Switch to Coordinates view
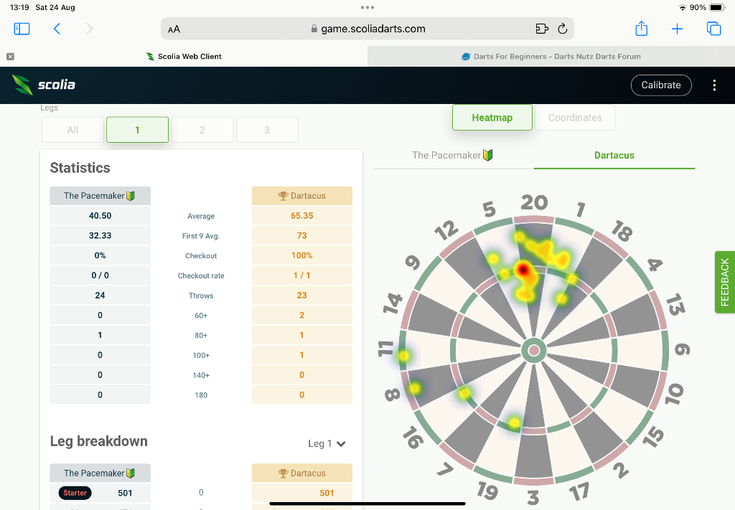Image resolution: width=735 pixels, height=510 pixels. [x=575, y=118]
